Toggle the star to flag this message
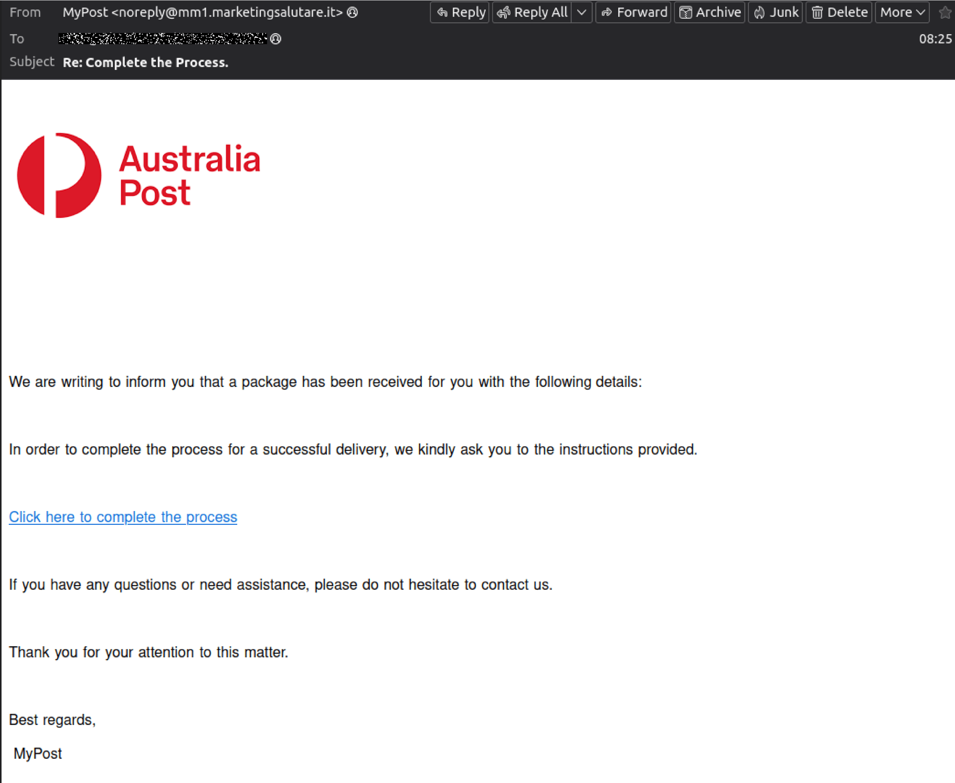This screenshot has height=783, width=955. point(945,12)
